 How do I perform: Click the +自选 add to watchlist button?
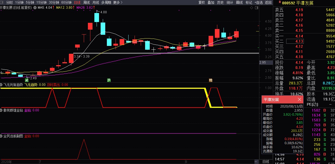click(x=258, y=2)
